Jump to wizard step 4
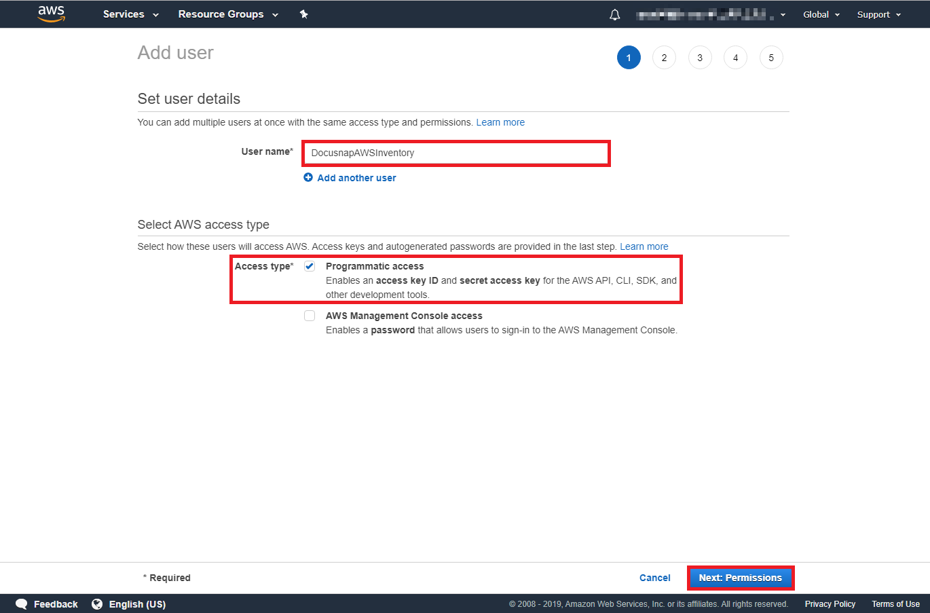Viewport: 930px width, 613px height. [x=735, y=58]
